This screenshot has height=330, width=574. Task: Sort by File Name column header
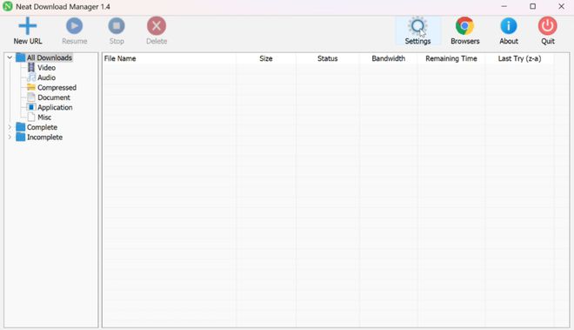[x=170, y=58]
